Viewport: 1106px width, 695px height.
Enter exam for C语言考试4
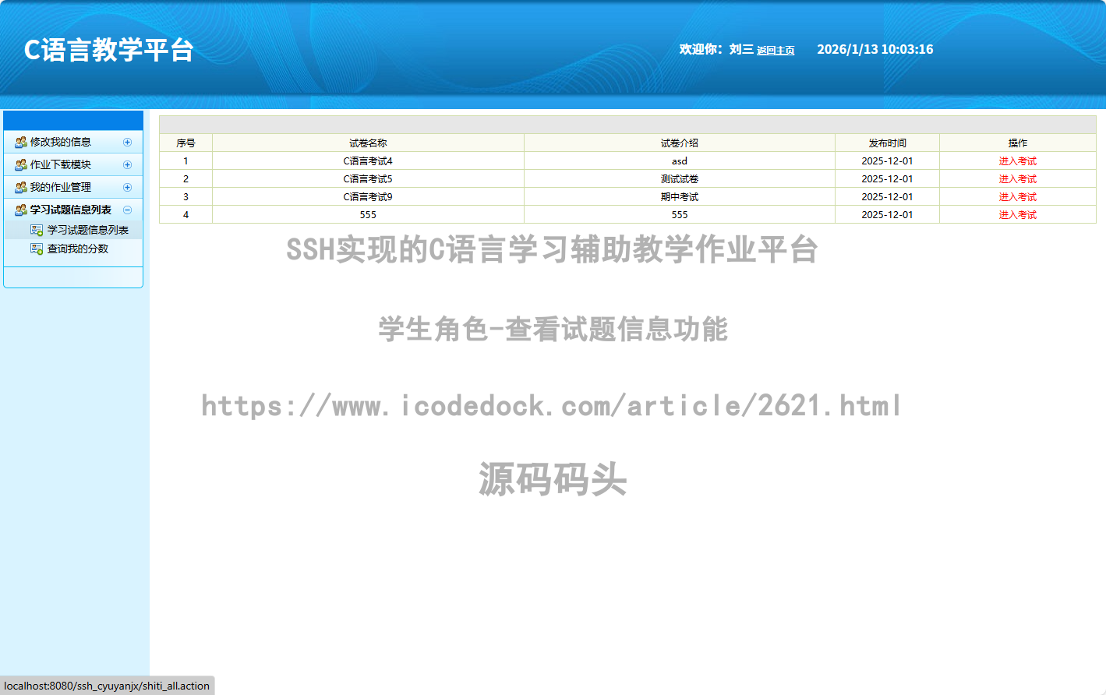pyautogui.click(x=1017, y=161)
